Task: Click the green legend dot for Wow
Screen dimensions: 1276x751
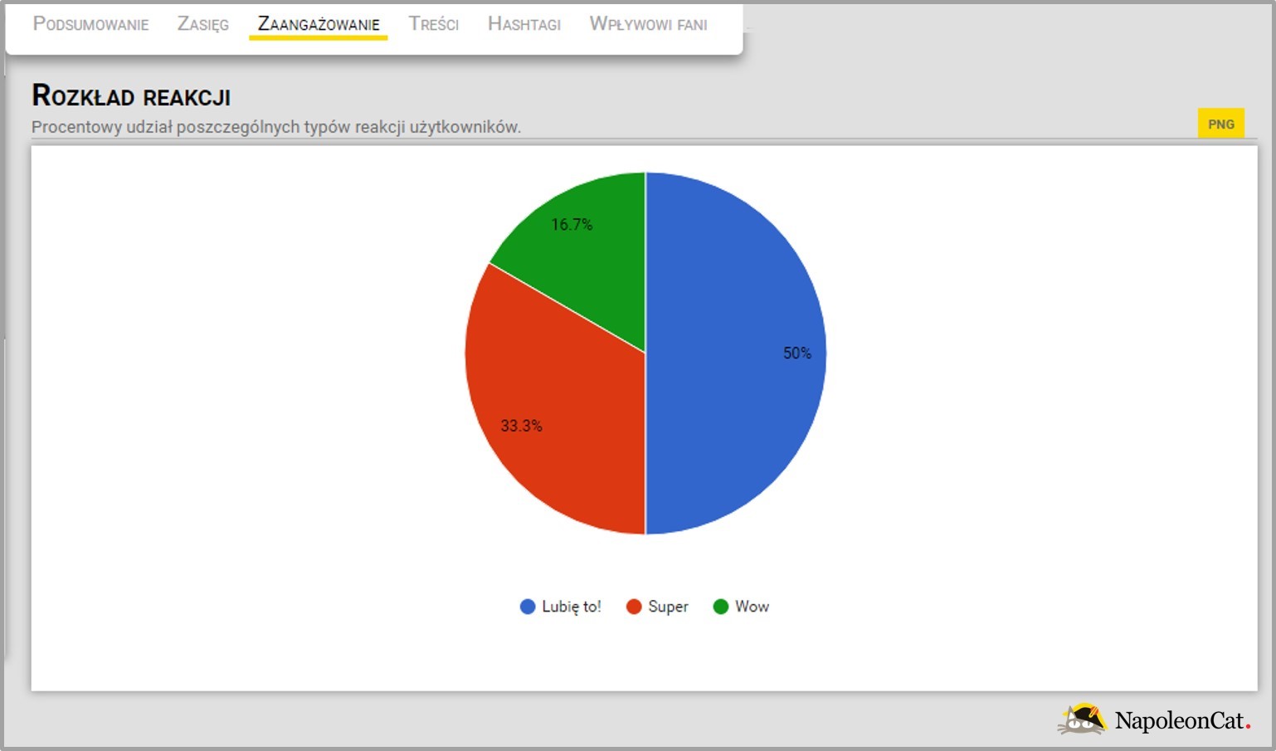Action: 720,607
